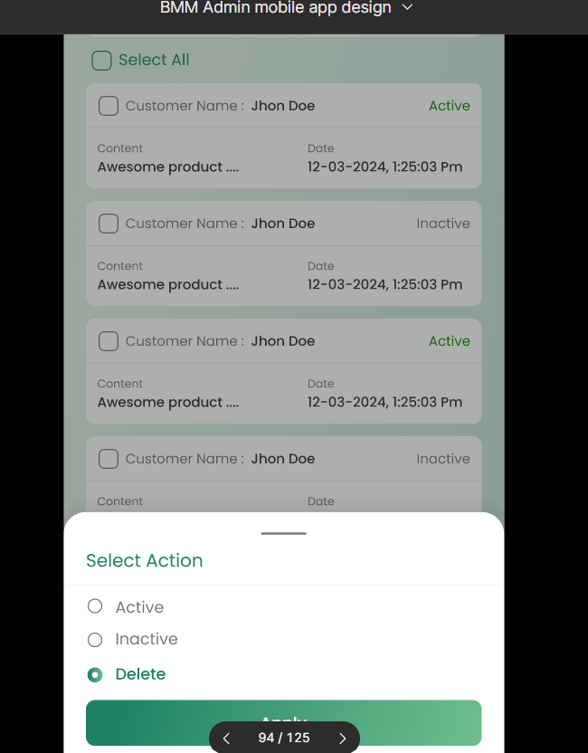Go to next frame arrow
This screenshot has height=753, width=588.
click(x=342, y=739)
